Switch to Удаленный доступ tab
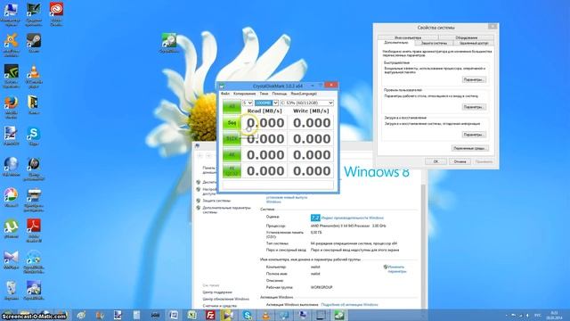Image resolution: width=570 pixels, height=321 pixels. 474,44
